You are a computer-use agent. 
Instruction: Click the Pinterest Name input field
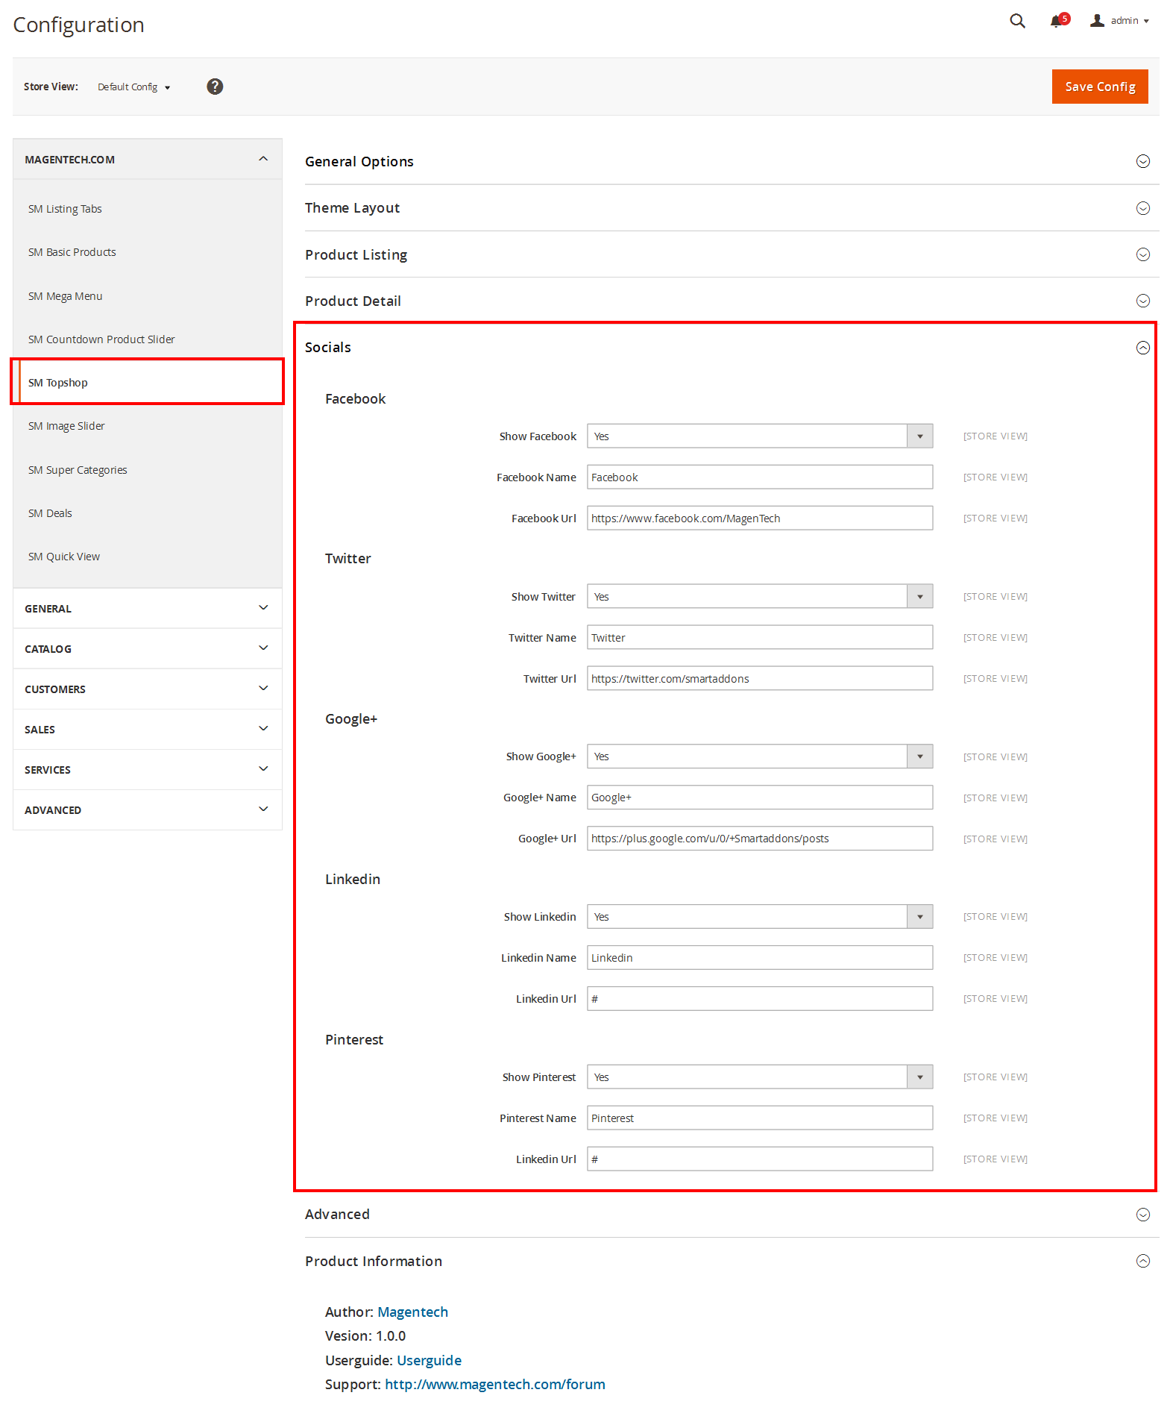click(760, 1118)
